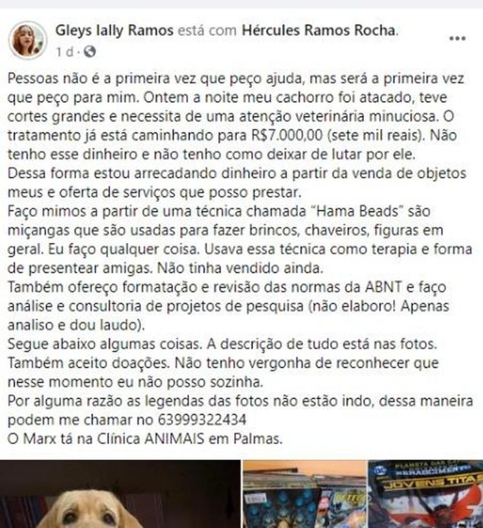Click the R$7.000,00 amount text

(x=287, y=135)
